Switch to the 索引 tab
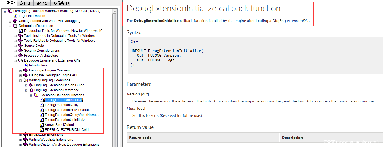 pyautogui.click(x=25, y=3)
